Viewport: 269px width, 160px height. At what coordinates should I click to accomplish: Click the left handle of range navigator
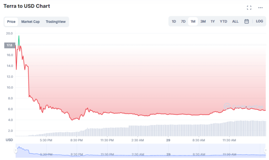point(16,151)
